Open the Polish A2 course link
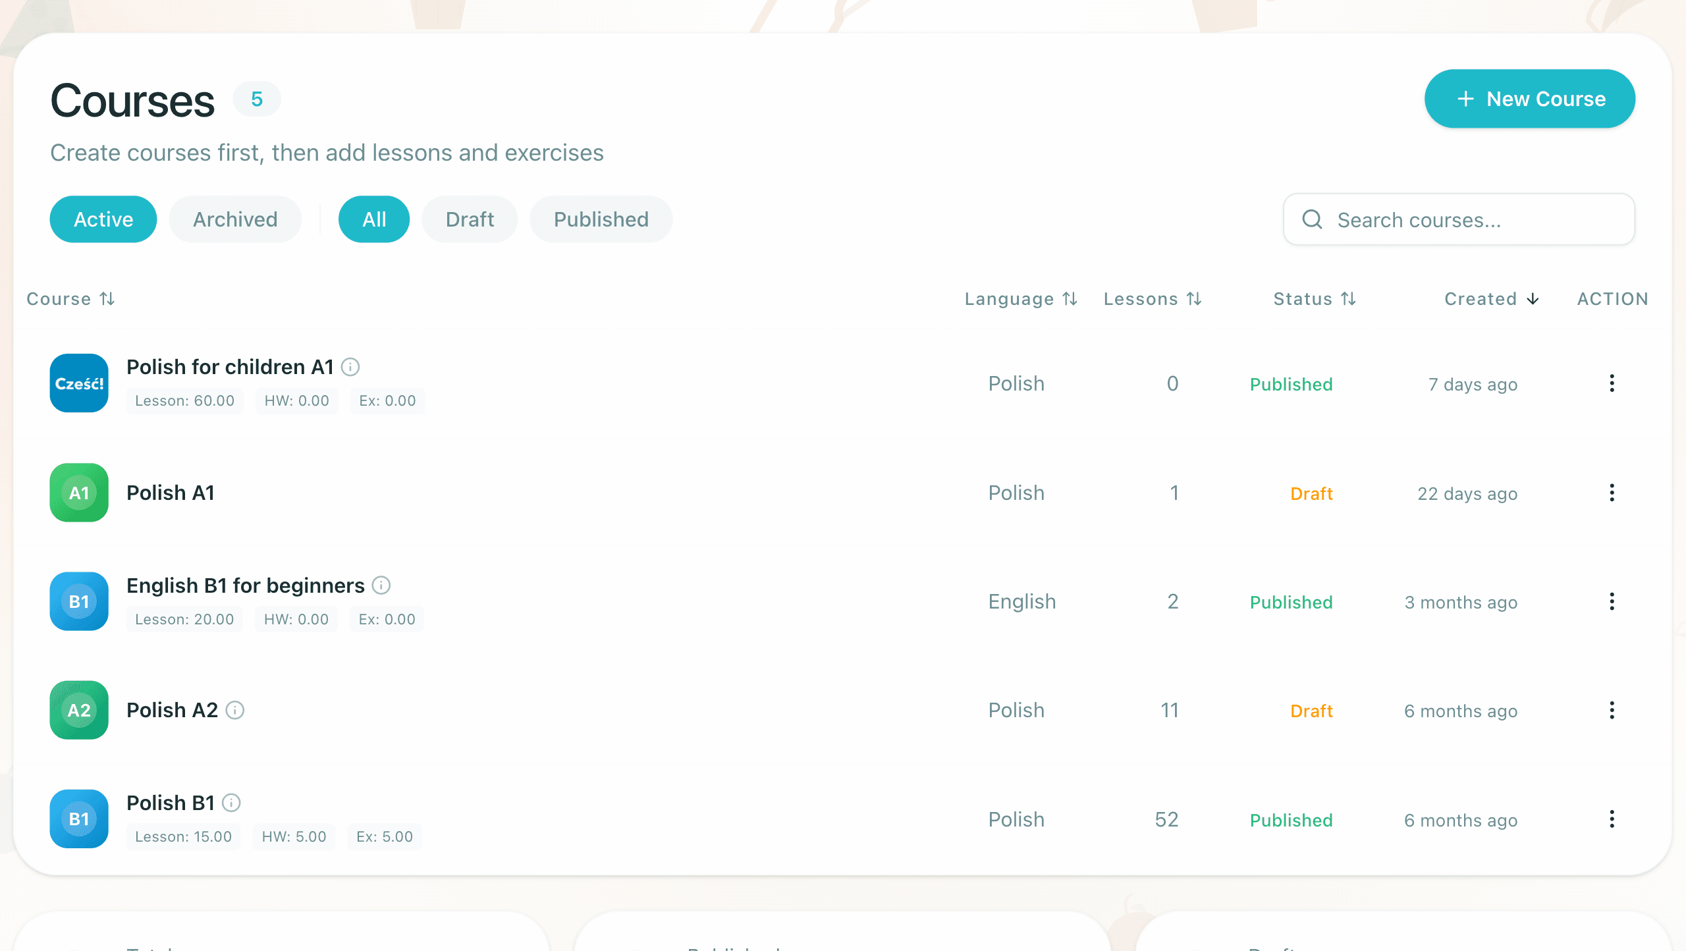Viewport: 1686px width, 951px height. (171, 710)
